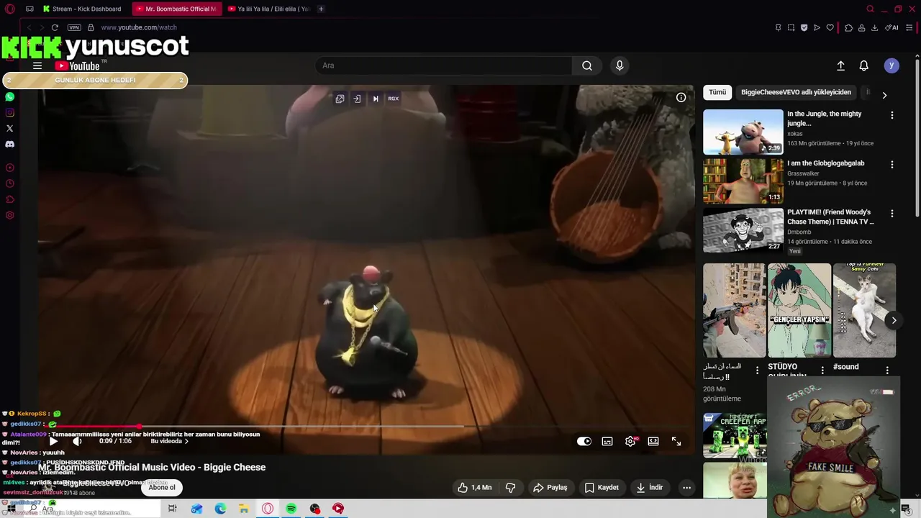
Task: Open options for the #sound Short
Action: click(887, 370)
